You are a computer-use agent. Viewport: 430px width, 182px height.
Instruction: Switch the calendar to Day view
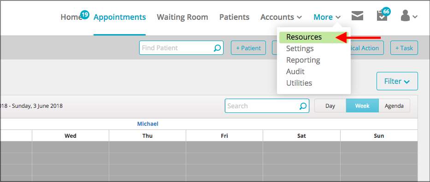(330, 106)
